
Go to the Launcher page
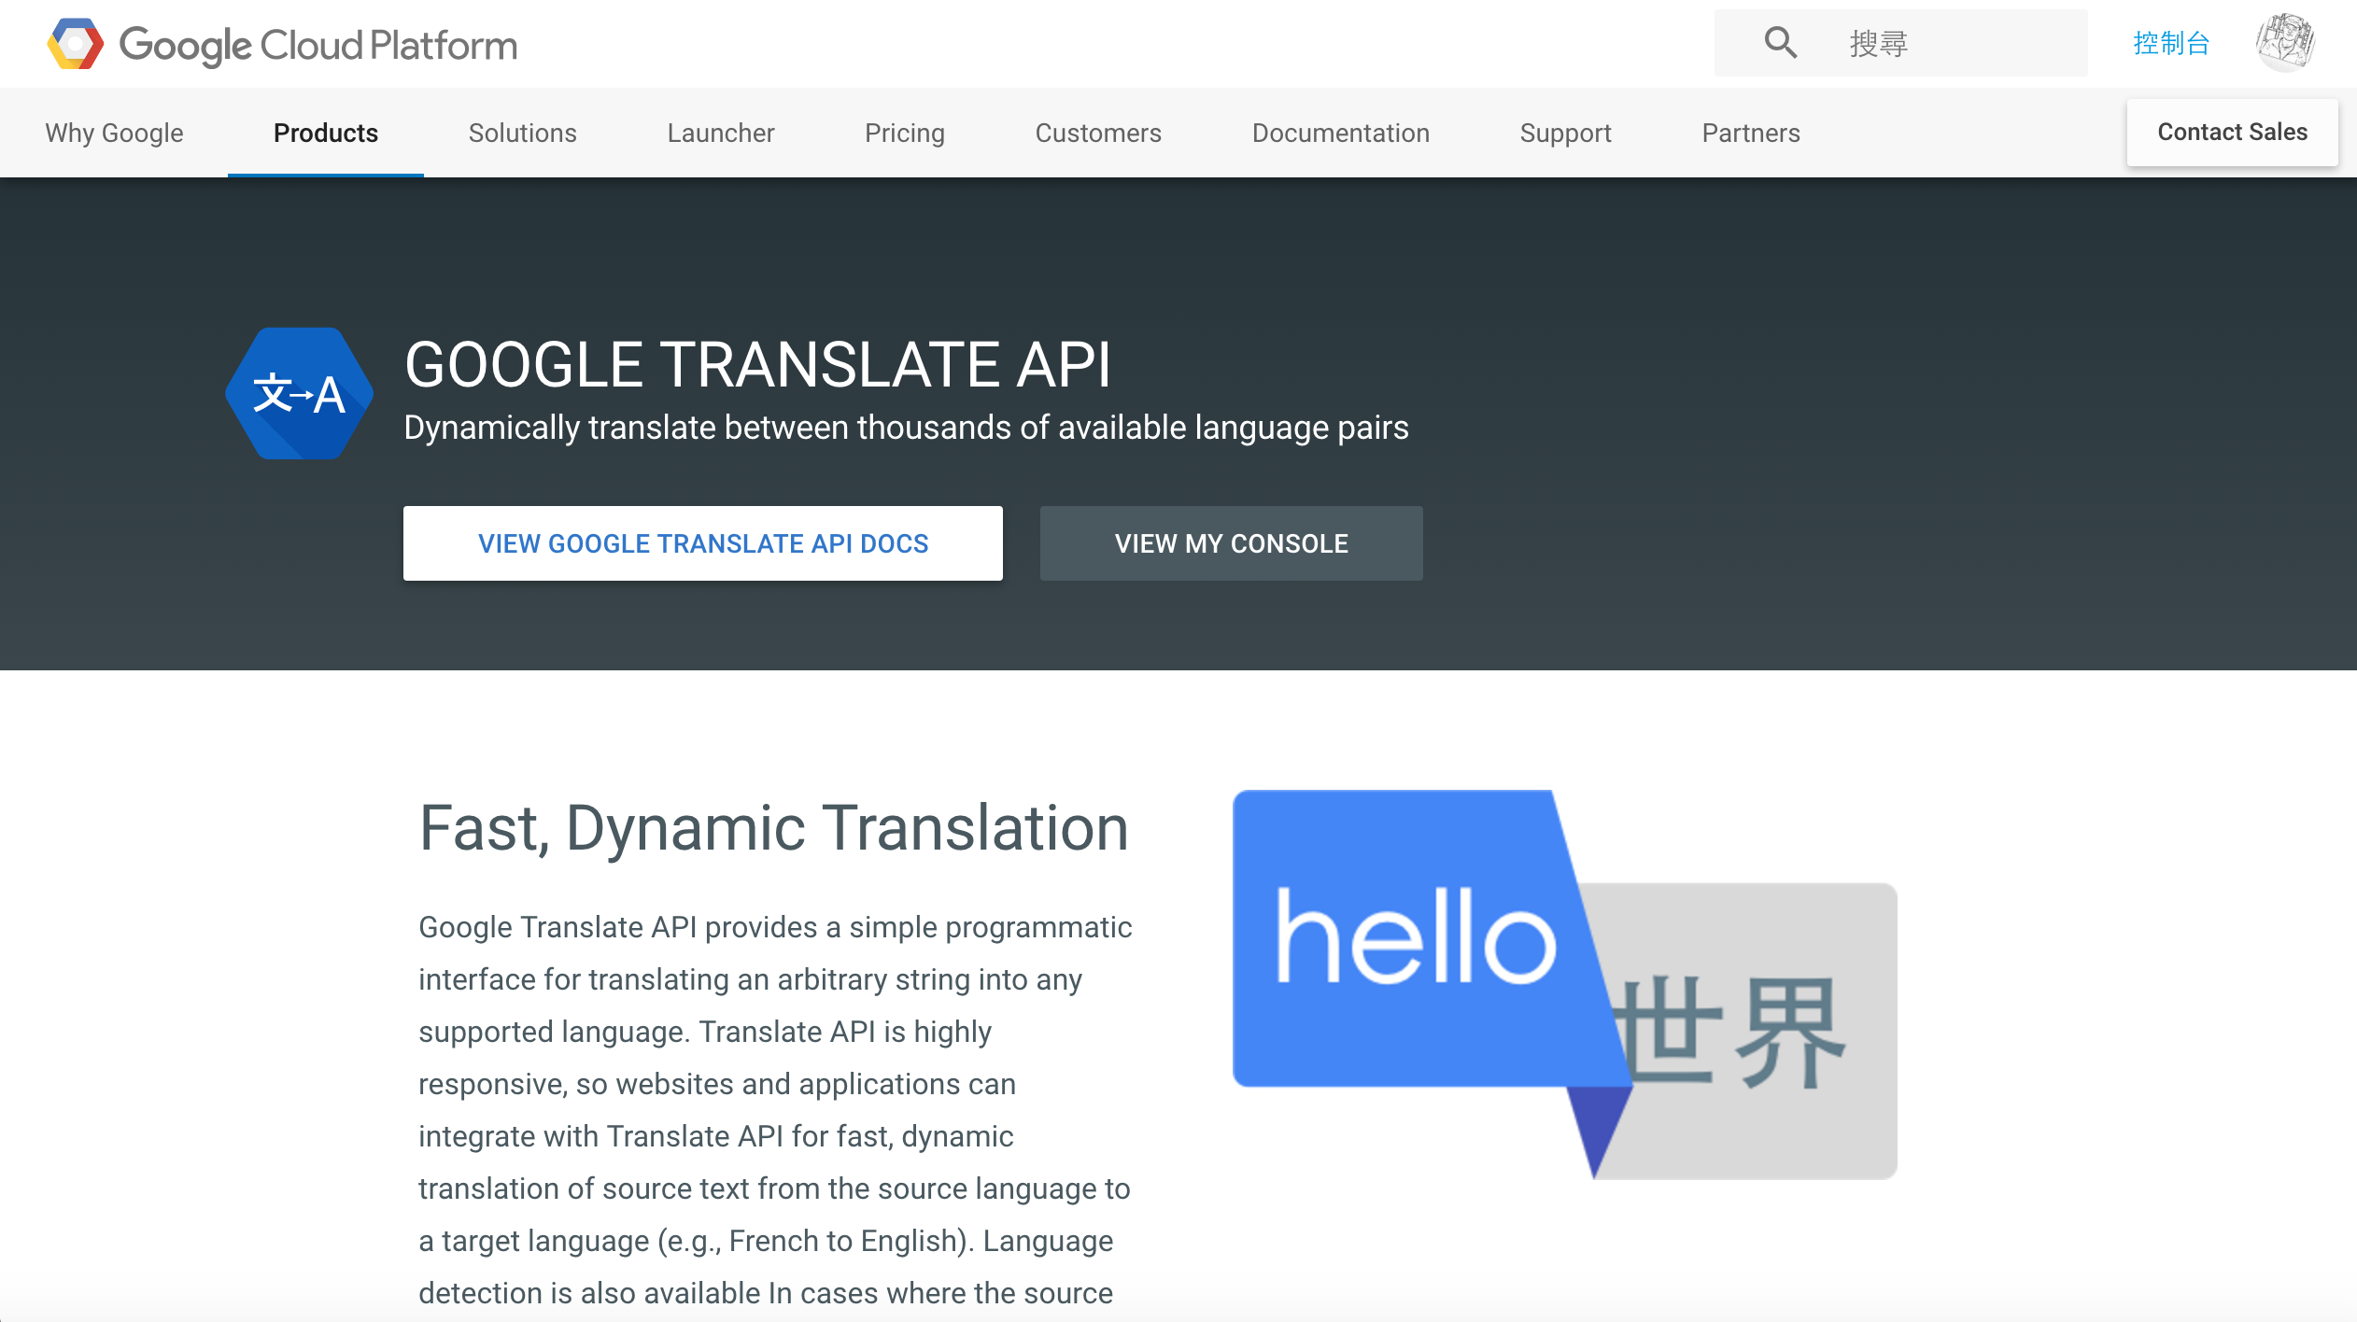coord(720,133)
